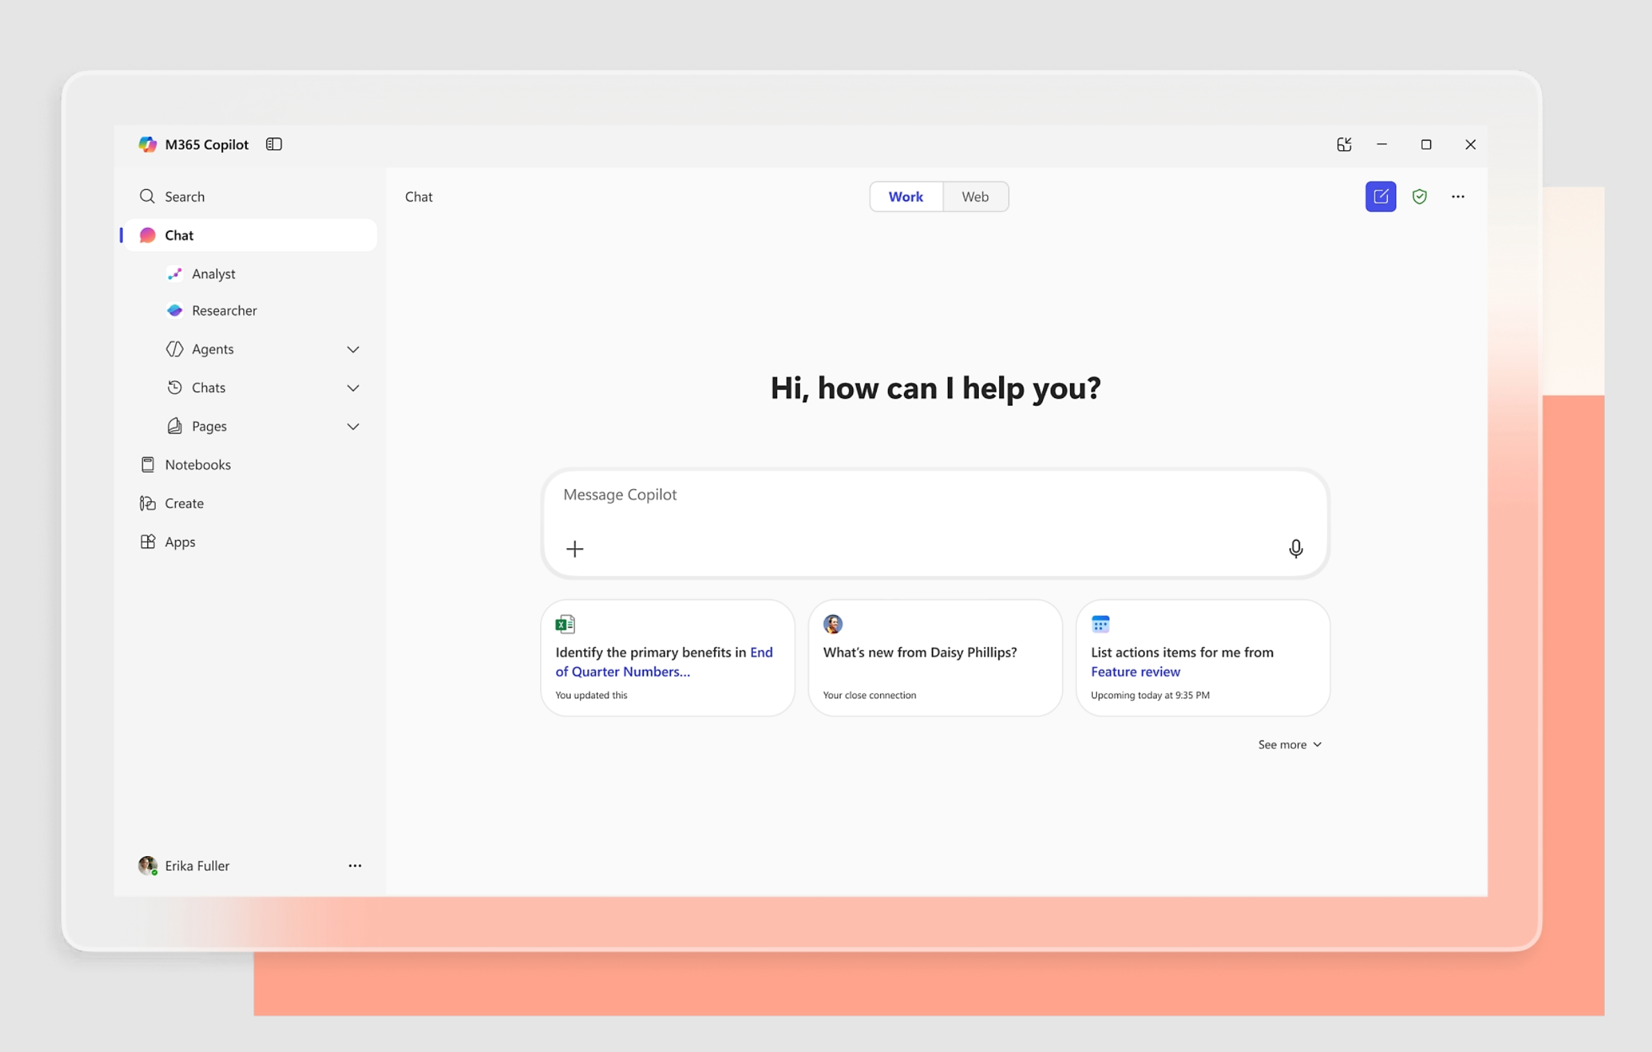Screen dimensions: 1652x1052
Task: Click the Excel file icon on card
Action: click(565, 624)
